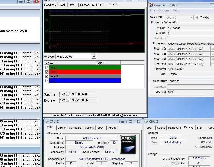
Task: Select the Memory tab in right CPU-Z
Action: tap(189, 127)
